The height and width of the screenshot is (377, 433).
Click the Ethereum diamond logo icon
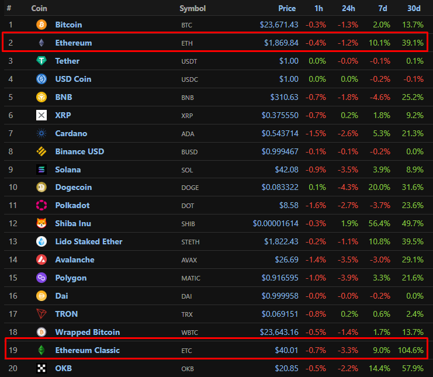41,43
